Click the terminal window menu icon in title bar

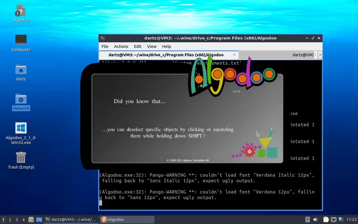(103, 38)
